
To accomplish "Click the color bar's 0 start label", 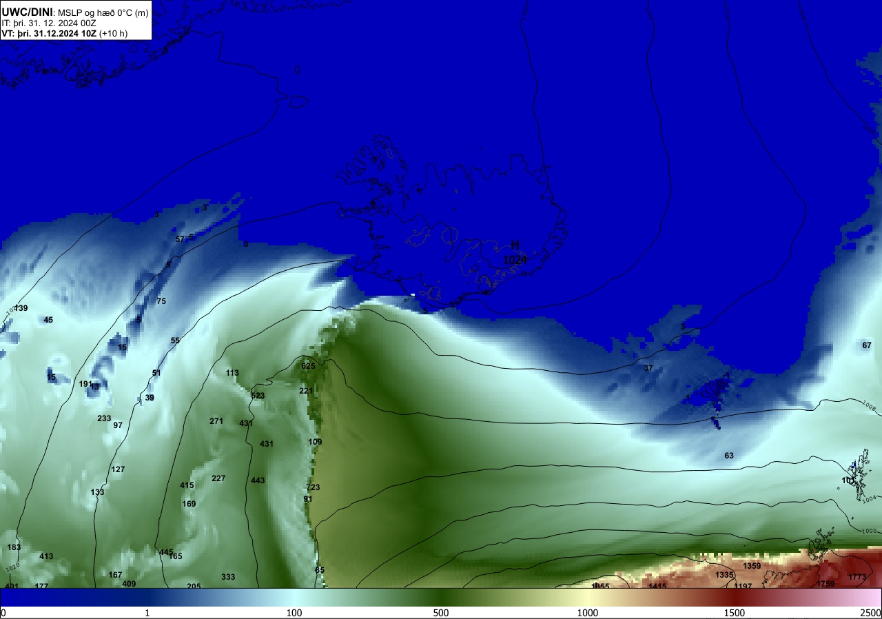I will (x=3, y=613).
